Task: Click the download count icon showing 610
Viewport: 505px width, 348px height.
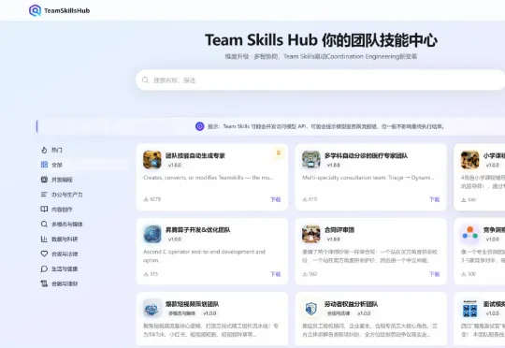Action: coord(304,199)
